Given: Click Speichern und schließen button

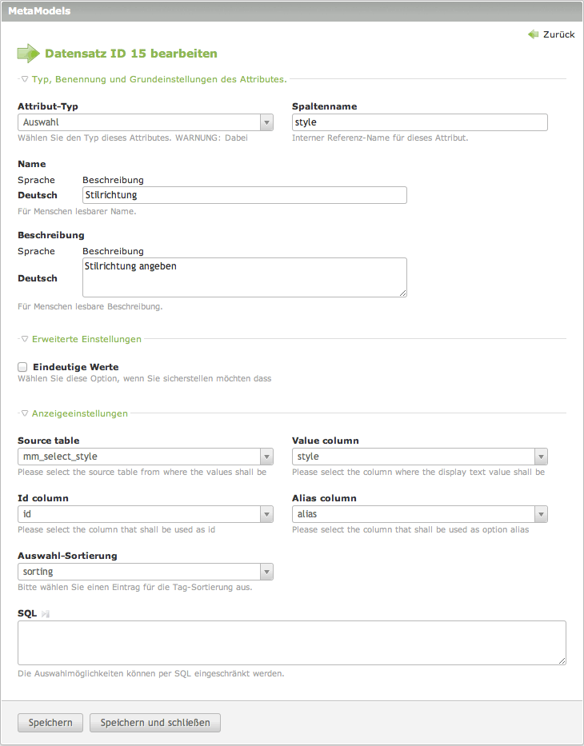Looking at the screenshot, I should (155, 723).
